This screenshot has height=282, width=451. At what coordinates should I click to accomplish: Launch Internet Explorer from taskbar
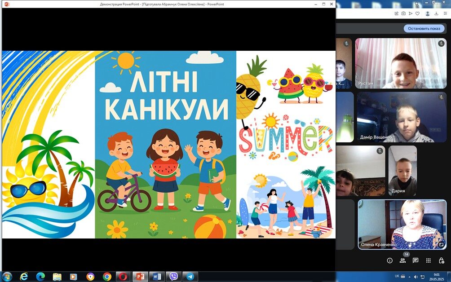24,277
